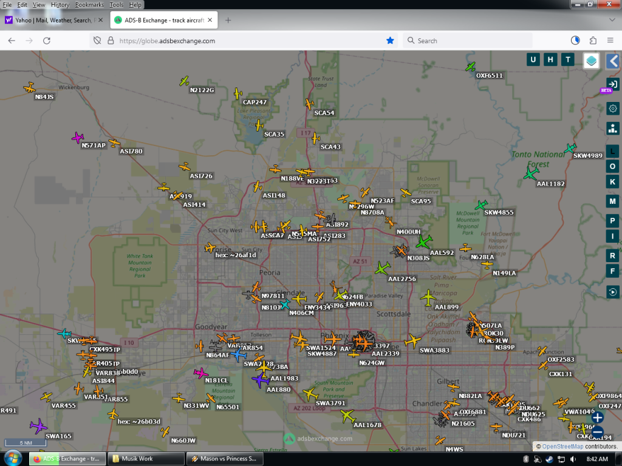Open the History menu
Screen dimensions: 622x466
(60, 5)
